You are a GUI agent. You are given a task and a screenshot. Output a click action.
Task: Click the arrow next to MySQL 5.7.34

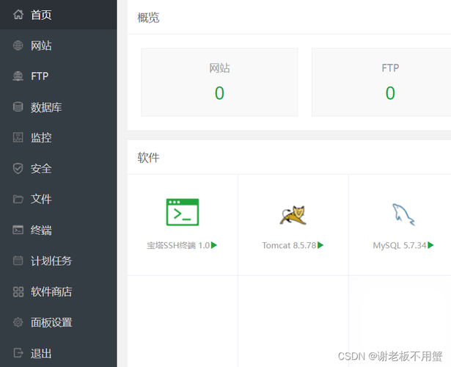[x=431, y=245]
